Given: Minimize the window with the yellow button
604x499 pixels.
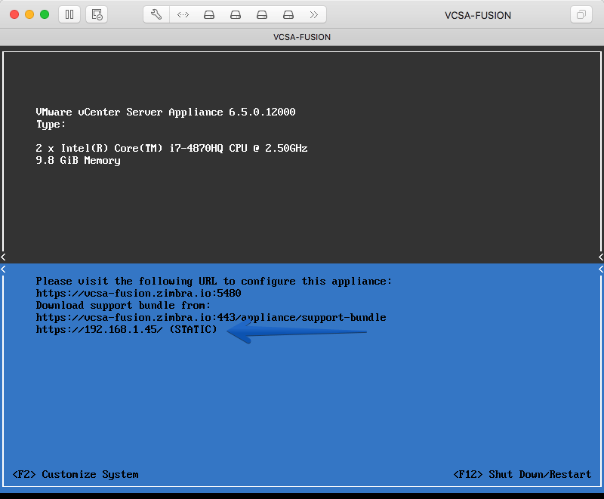Looking at the screenshot, I should pos(29,14).
